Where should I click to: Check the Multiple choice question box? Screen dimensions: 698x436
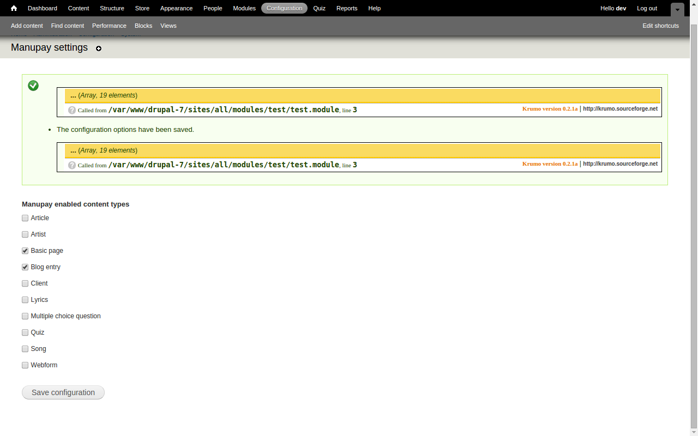click(x=25, y=316)
